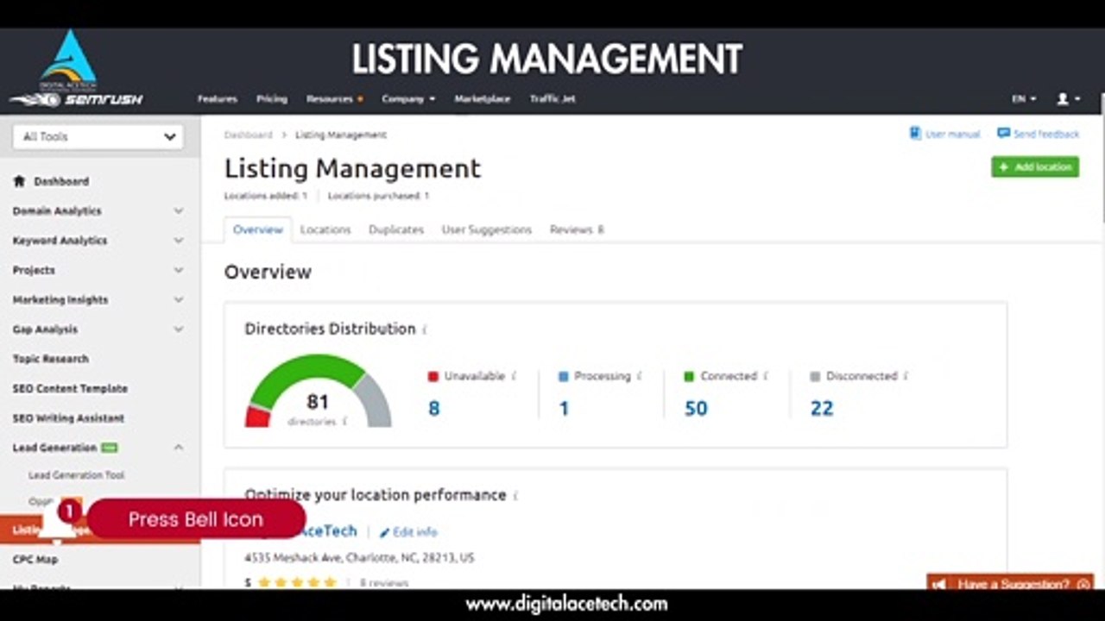Click Processing count 1

(564, 409)
